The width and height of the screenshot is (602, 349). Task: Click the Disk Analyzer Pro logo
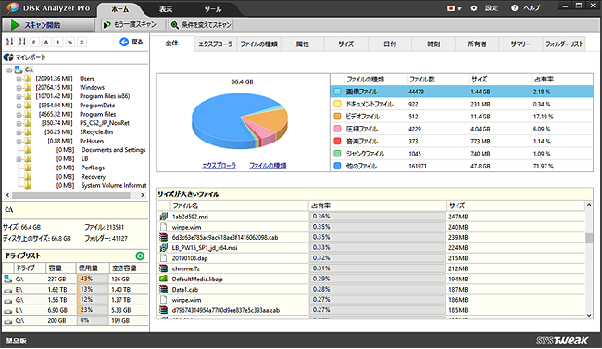(13, 8)
